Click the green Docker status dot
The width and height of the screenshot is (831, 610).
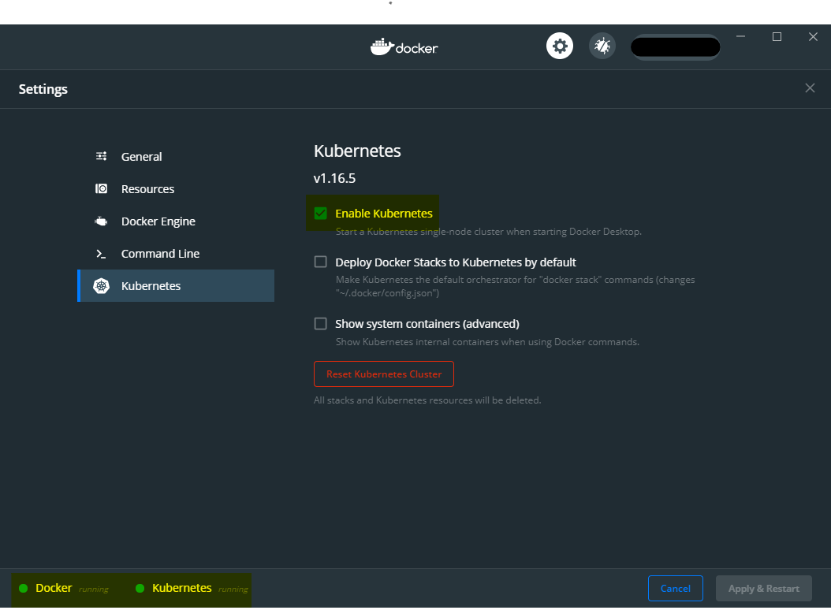point(24,588)
